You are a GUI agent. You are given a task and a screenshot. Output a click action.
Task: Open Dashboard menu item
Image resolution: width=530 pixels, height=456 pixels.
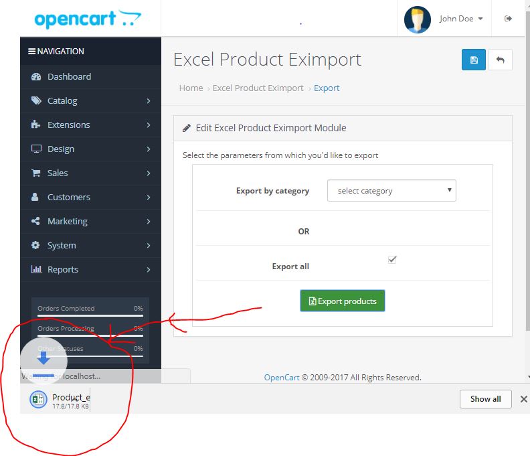click(x=90, y=77)
